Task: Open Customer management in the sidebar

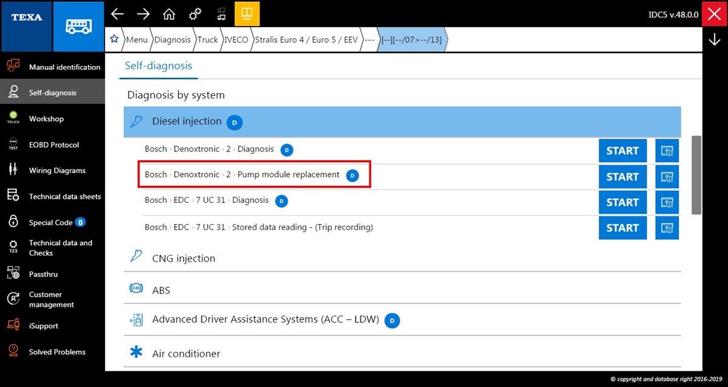Action: click(x=52, y=300)
